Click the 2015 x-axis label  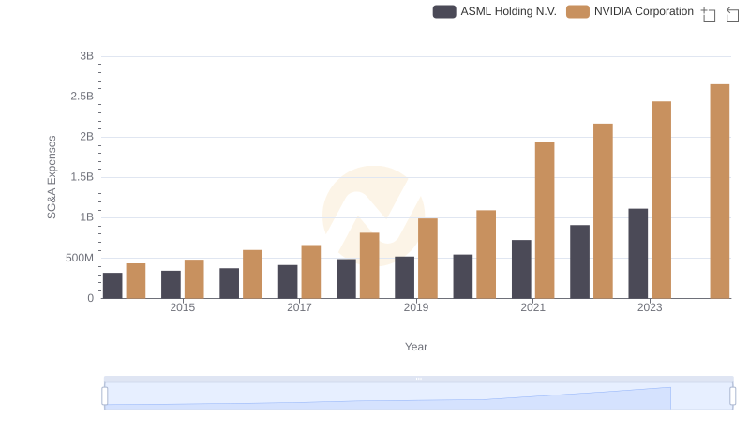(182, 307)
